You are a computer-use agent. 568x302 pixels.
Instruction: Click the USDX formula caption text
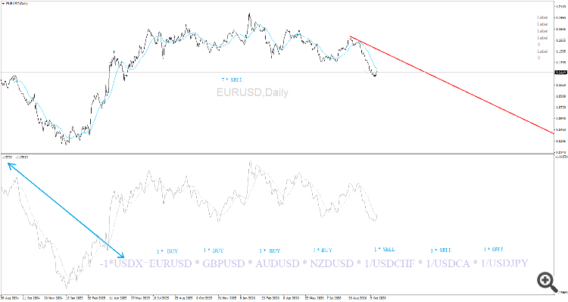pyautogui.click(x=314, y=263)
